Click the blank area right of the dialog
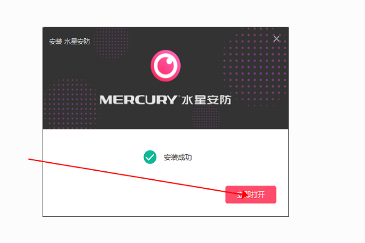The width and height of the screenshot is (365, 243). [x=326, y=121]
